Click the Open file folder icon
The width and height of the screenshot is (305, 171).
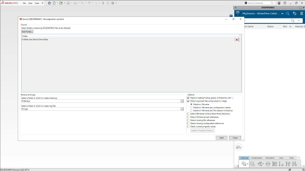[x=61, y=3]
